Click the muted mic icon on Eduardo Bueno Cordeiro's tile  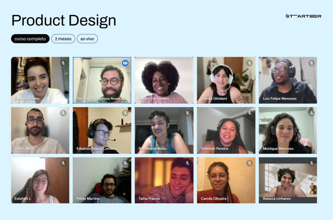pos(125,113)
